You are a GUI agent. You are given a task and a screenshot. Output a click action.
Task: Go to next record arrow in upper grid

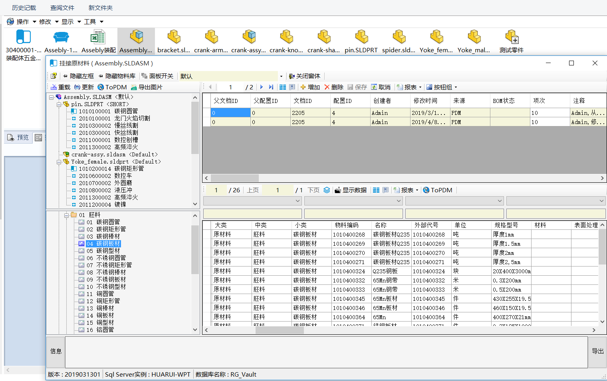point(262,87)
